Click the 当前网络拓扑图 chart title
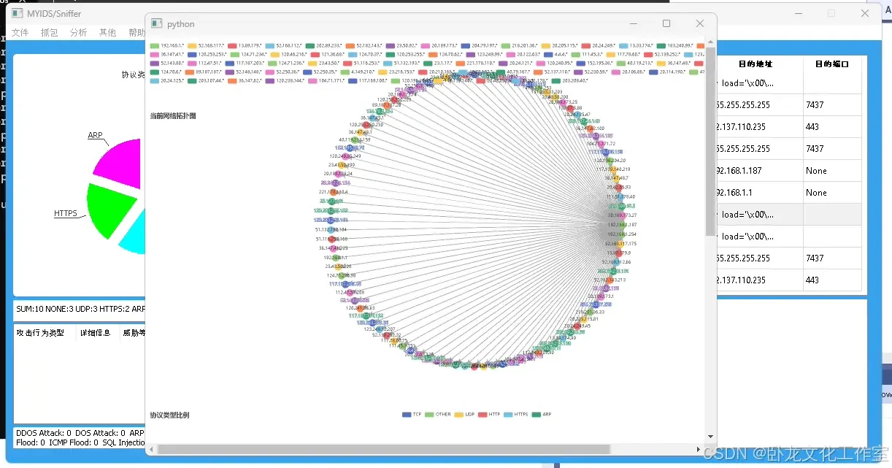 pyautogui.click(x=172, y=116)
